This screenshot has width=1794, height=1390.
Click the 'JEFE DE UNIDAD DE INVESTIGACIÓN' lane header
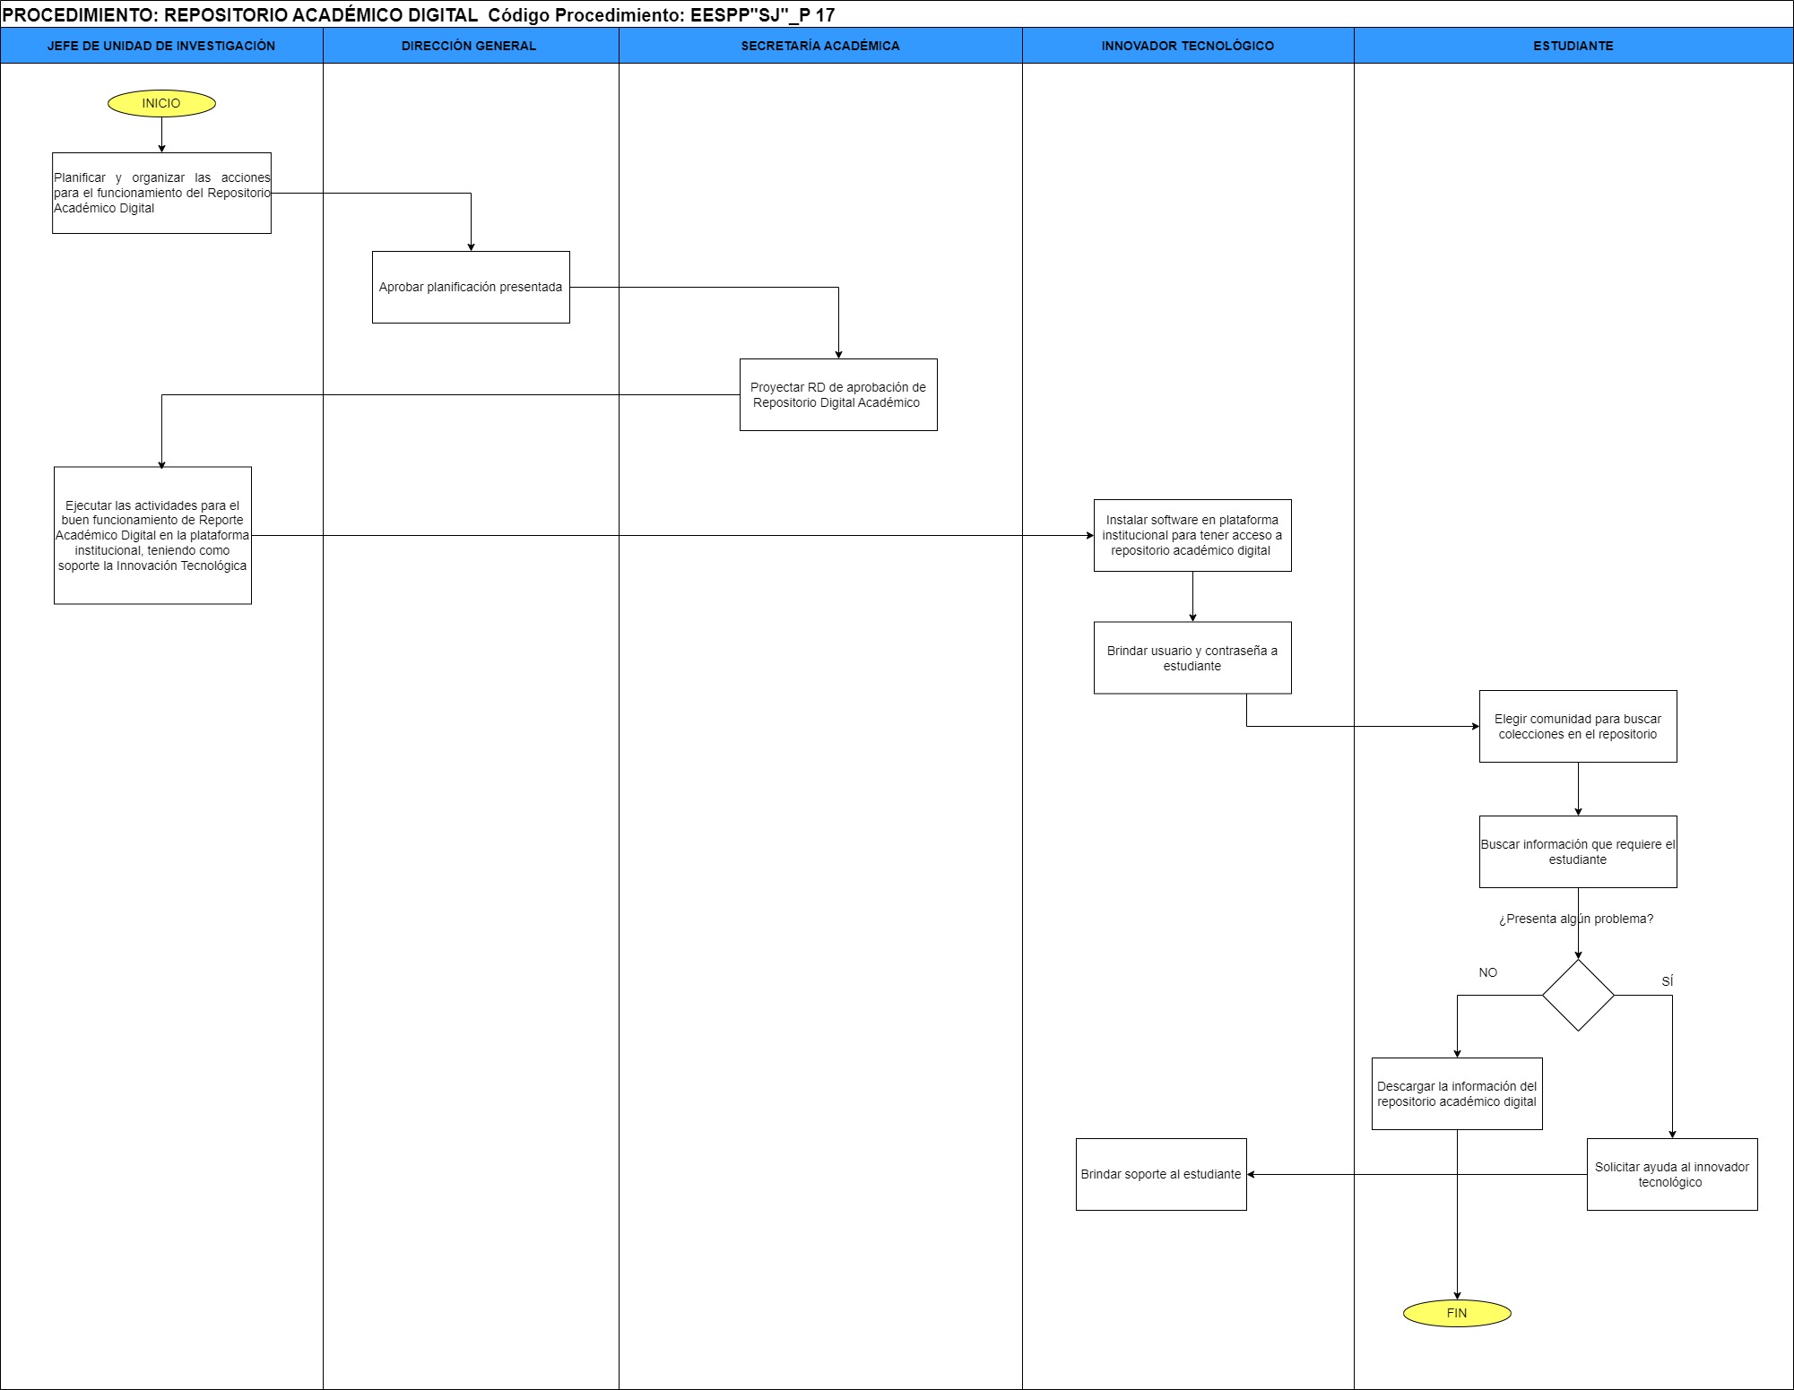[161, 46]
